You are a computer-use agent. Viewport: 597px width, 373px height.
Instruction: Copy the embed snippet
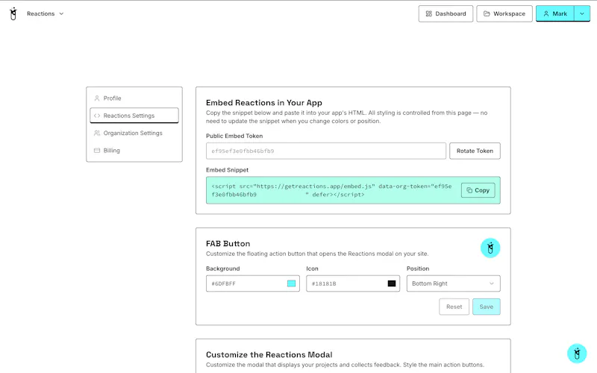coord(478,190)
